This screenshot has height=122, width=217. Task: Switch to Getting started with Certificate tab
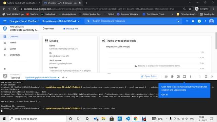pos(22,3)
